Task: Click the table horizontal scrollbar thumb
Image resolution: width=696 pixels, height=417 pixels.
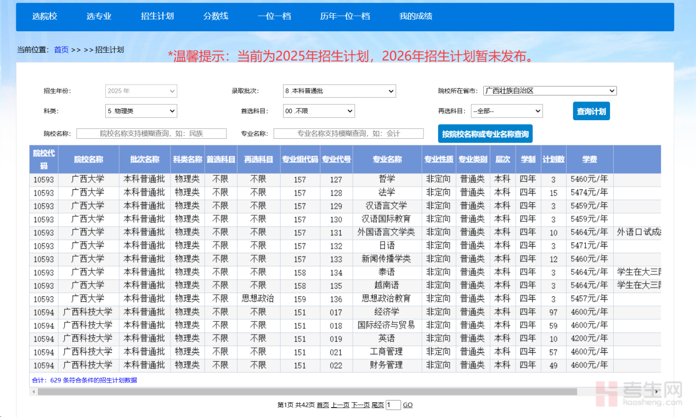Action: pos(307,392)
